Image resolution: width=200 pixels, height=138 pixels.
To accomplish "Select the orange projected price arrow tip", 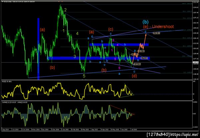I will point(146,34).
